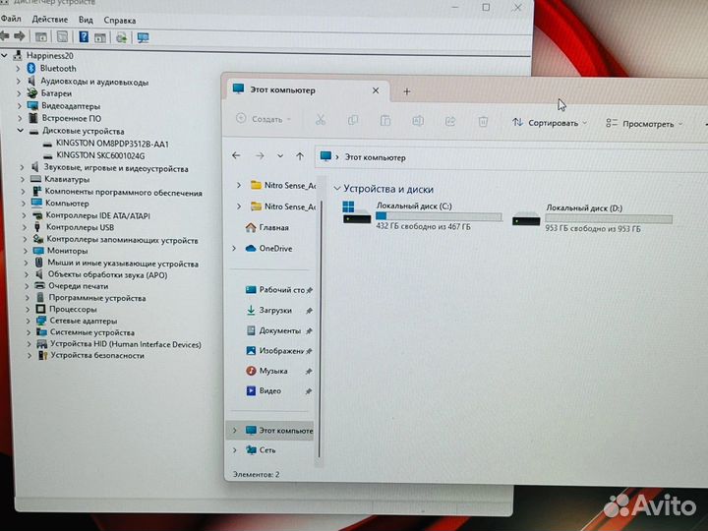Select Компоненты программного обеспечения item
Image resolution: width=708 pixels, height=531 pixels.
click(123, 193)
